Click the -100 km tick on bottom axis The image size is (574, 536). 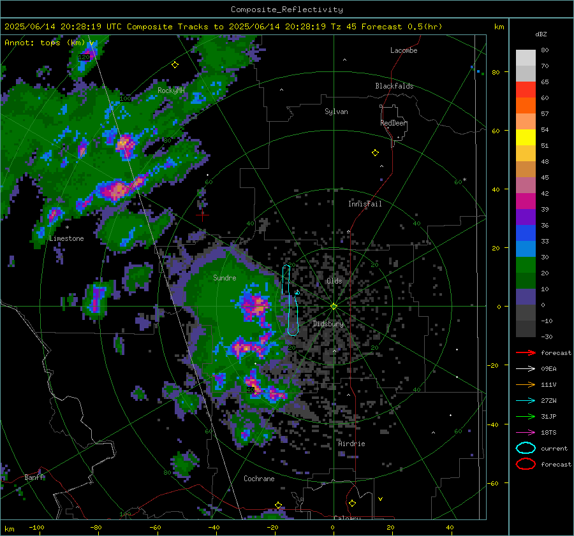36,527
